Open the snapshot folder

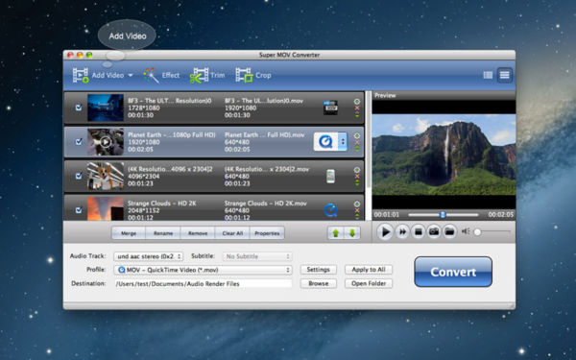[449, 231]
